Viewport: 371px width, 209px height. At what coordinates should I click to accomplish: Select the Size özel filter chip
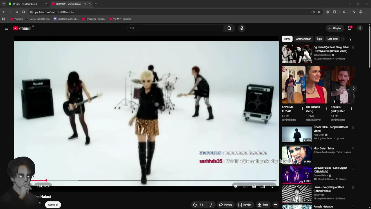(x=332, y=39)
